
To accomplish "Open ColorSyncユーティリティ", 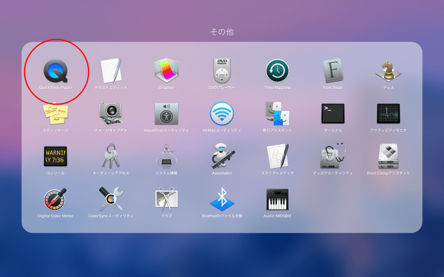I will click(111, 199).
